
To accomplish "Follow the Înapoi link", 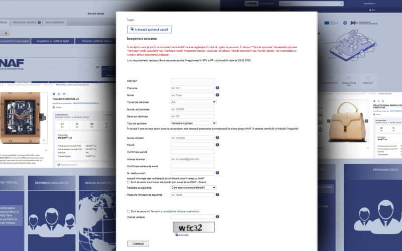I will pos(131,20).
